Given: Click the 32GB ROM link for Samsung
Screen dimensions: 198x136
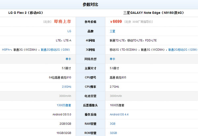Looking at the screenshot, I should (x=113, y=133).
